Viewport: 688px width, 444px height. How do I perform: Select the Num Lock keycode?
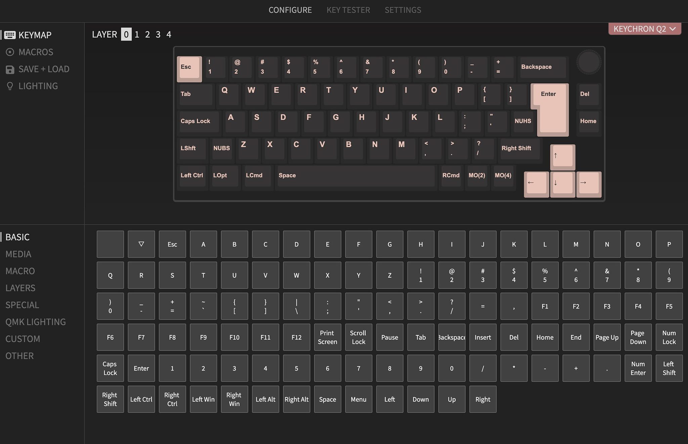[669, 337]
